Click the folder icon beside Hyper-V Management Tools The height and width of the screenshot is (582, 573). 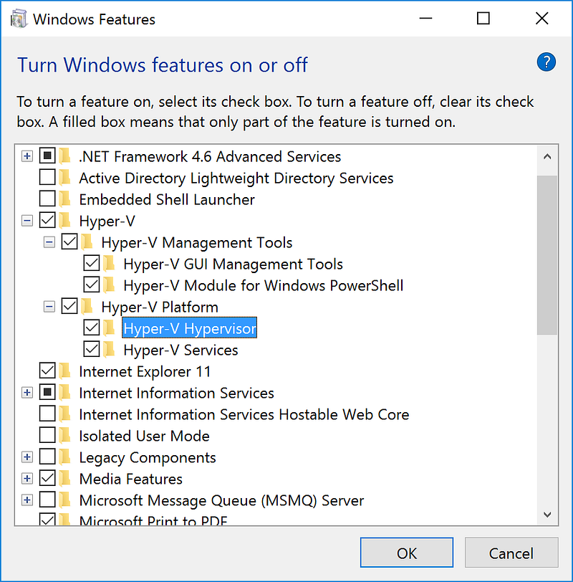(x=87, y=242)
